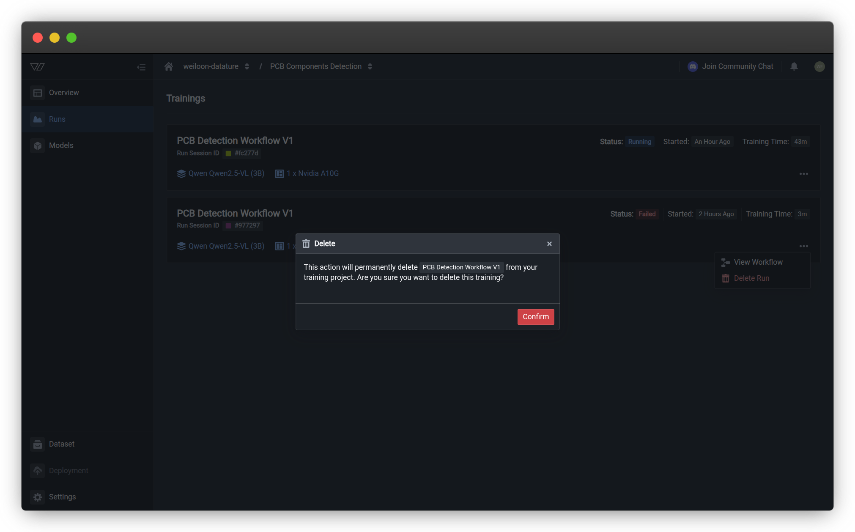Open the Dataset section
Screen dimensions: 855x532
[61, 444]
